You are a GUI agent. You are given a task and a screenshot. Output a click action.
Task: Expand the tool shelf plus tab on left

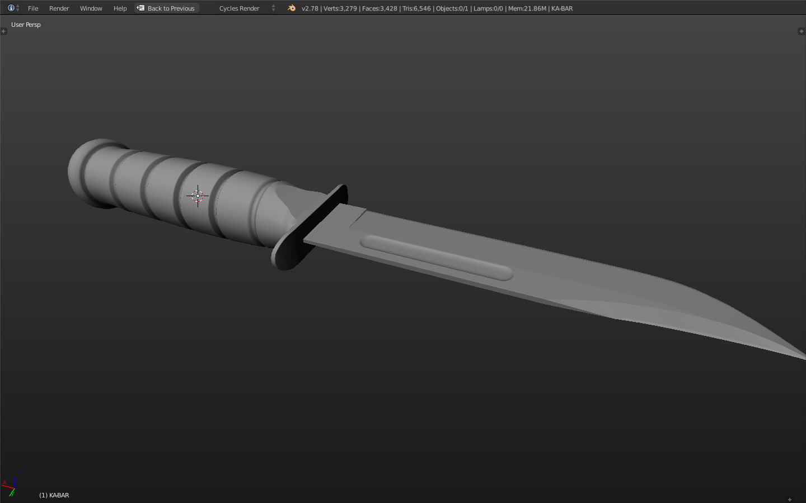pos(3,31)
